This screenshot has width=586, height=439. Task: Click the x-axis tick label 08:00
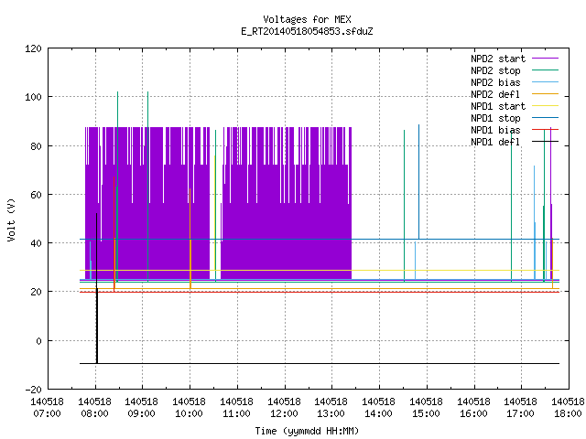94,413
